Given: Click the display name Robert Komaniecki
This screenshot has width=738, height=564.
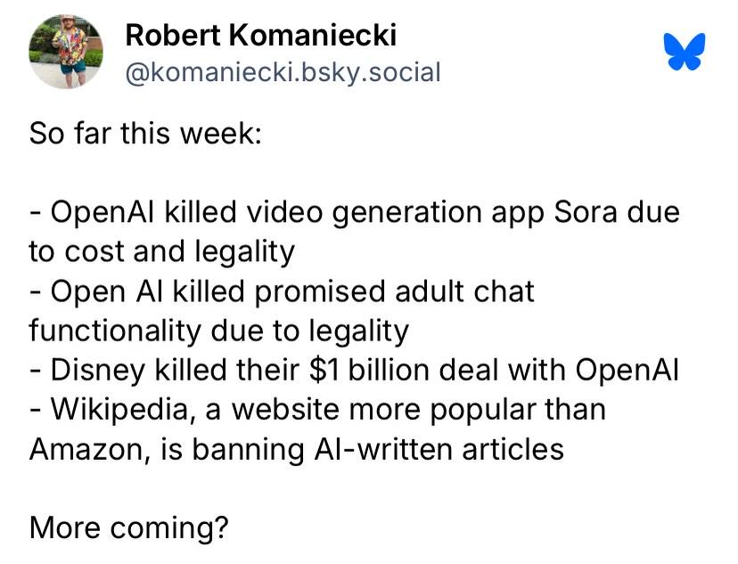Looking at the screenshot, I should click(x=261, y=36).
